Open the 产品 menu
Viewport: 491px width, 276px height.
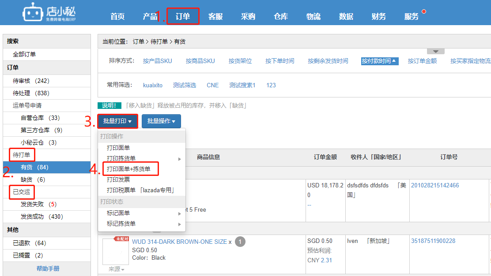[x=150, y=16]
